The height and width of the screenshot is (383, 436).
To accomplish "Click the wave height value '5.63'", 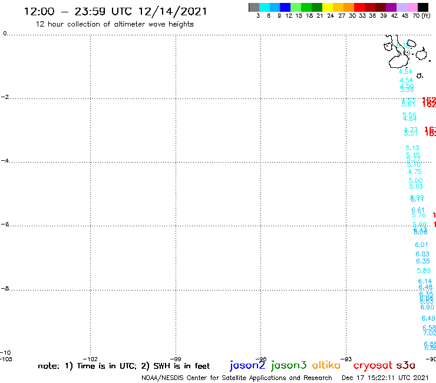I will (416, 186).
